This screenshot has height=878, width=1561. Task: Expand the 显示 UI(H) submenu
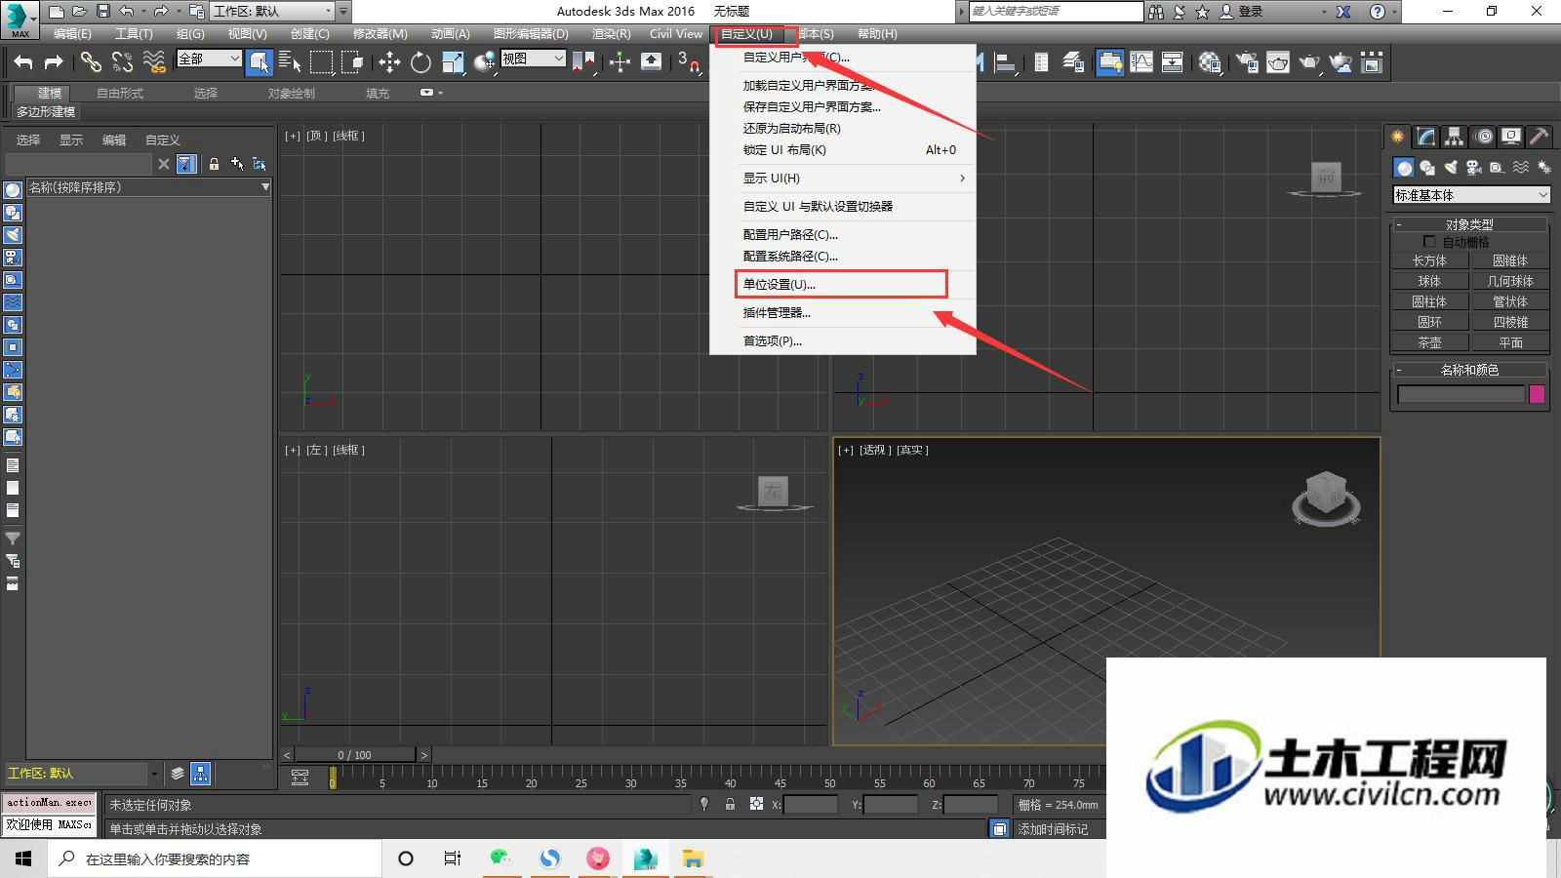pyautogui.click(x=843, y=178)
